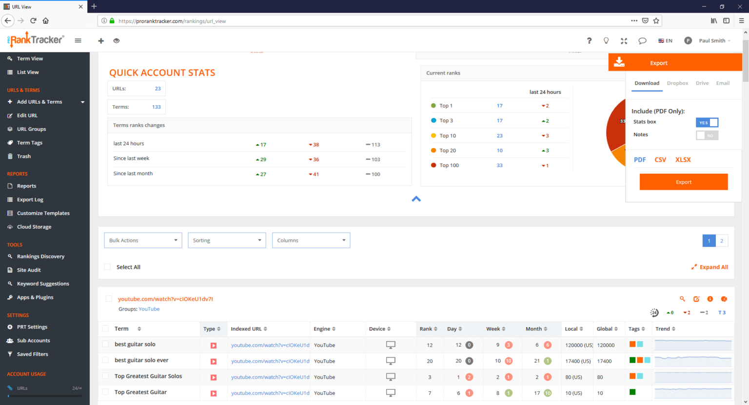The image size is (749, 405).
Task: Open the Bulk Actions dropdown
Action: (x=142, y=240)
